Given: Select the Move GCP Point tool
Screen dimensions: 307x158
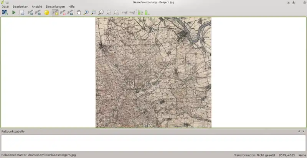Looking at the screenshot, I should (x=71, y=13).
